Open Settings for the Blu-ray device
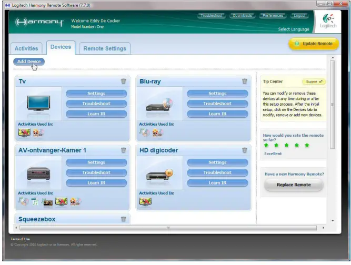Image resolution: width=351 pixels, height=265 pixels. (217, 94)
